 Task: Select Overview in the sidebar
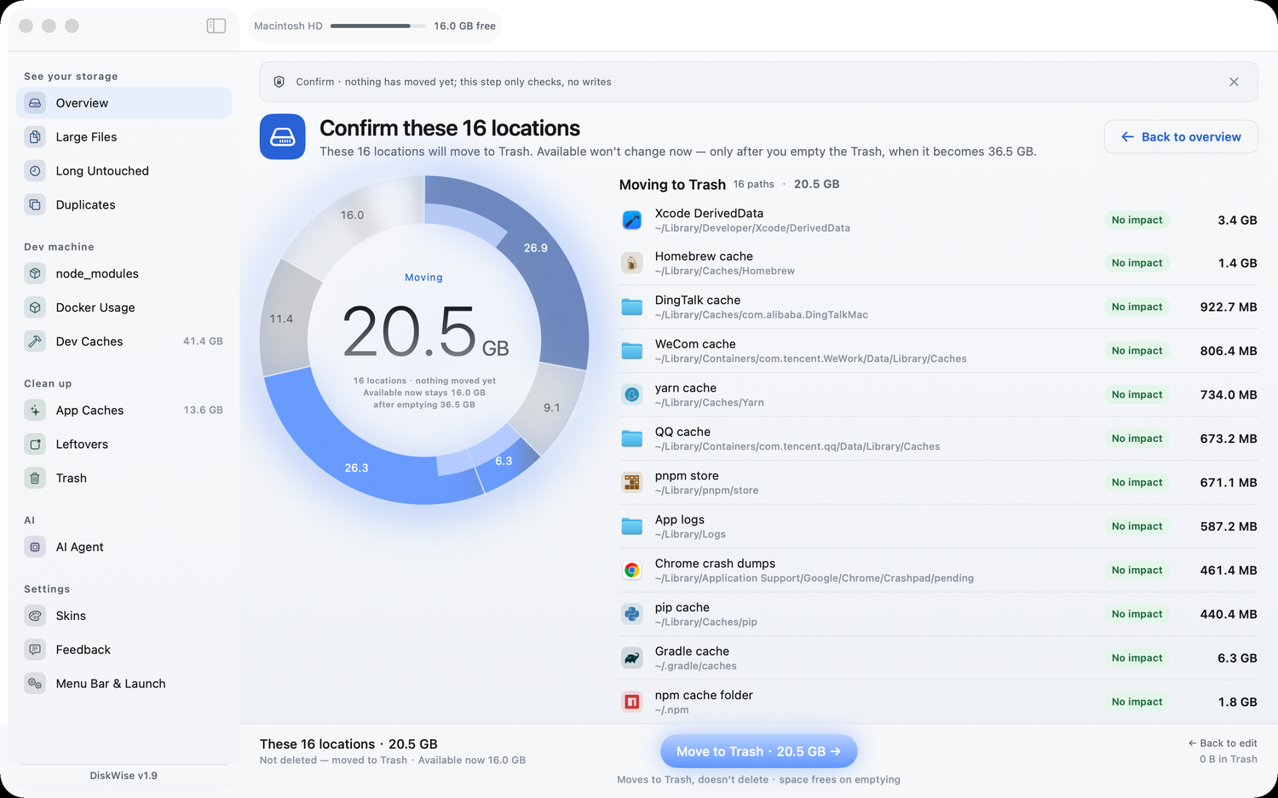(x=124, y=103)
